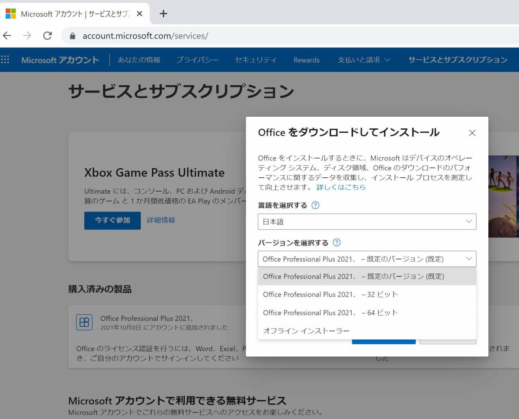The image size is (519, 419).
Task: Click the 2021年10月8日 にアカウントに追加されました text
Action: [x=164, y=327]
